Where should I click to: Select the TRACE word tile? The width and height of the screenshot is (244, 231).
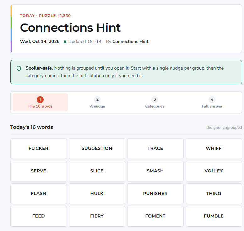coord(155,149)
